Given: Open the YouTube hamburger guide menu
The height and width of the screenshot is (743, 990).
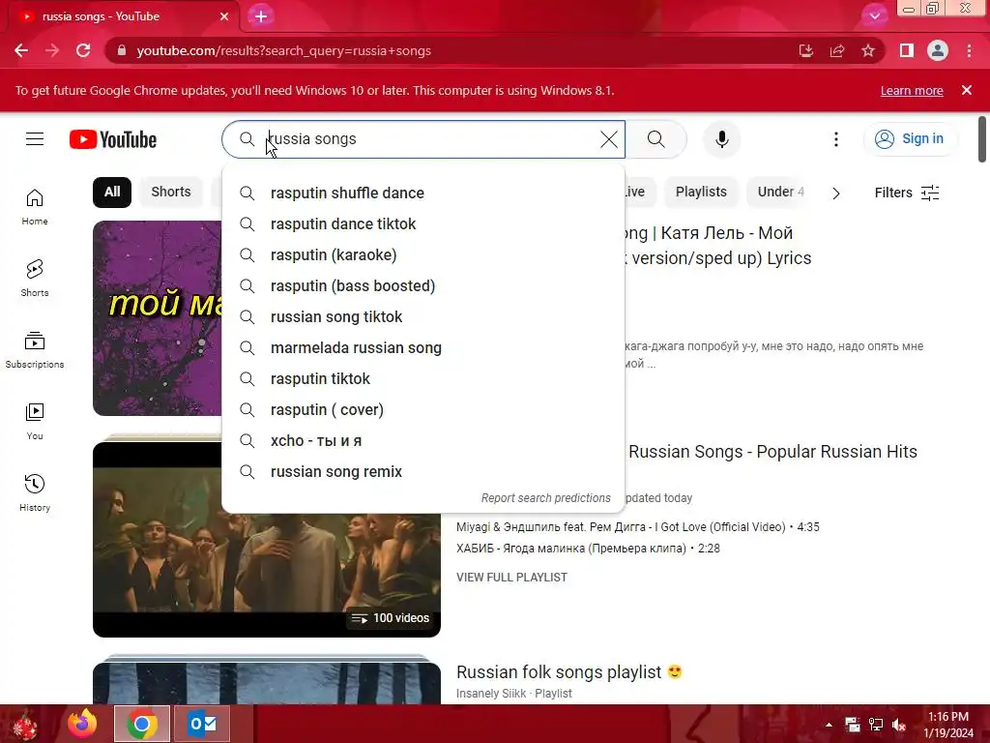Looking at the screenshot, I should click(x=35, y=139).
